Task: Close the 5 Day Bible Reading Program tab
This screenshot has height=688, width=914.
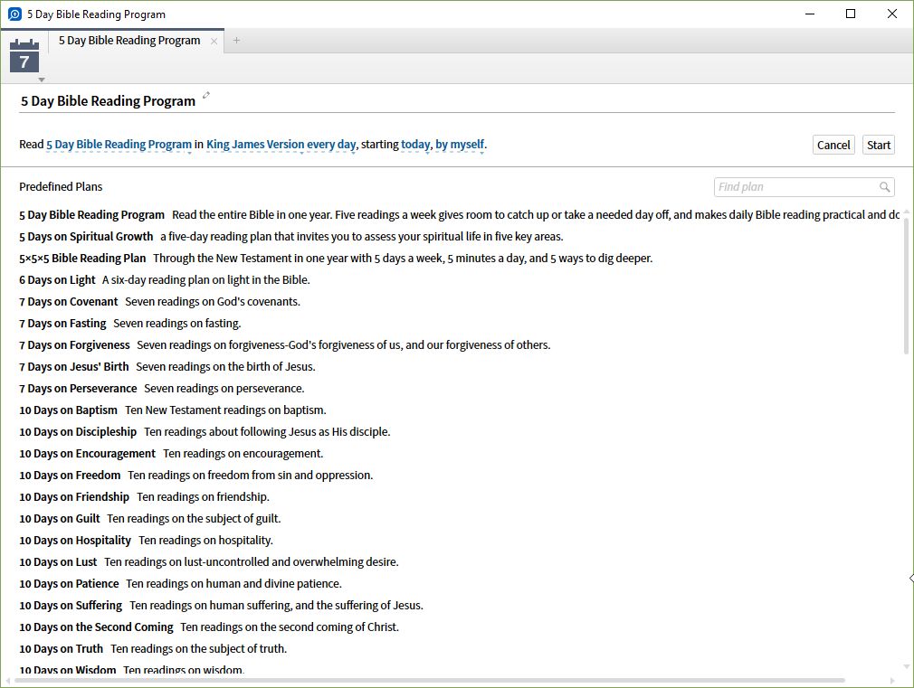Action: click(x=214, y=40)
